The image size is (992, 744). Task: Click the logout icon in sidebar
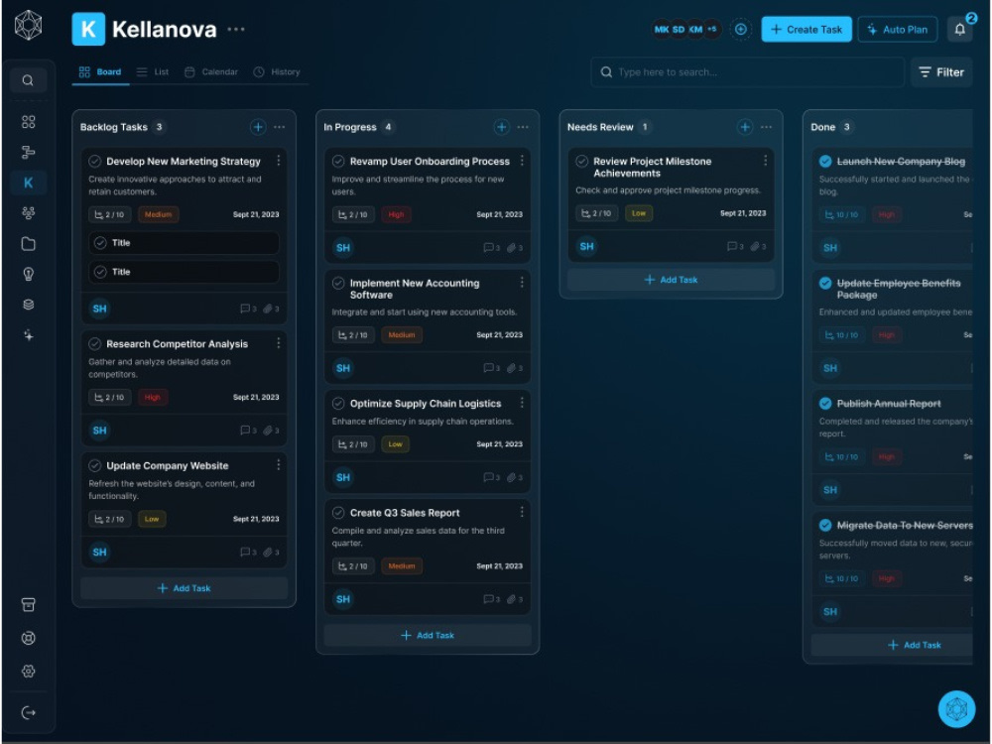[x=28, y=712]
